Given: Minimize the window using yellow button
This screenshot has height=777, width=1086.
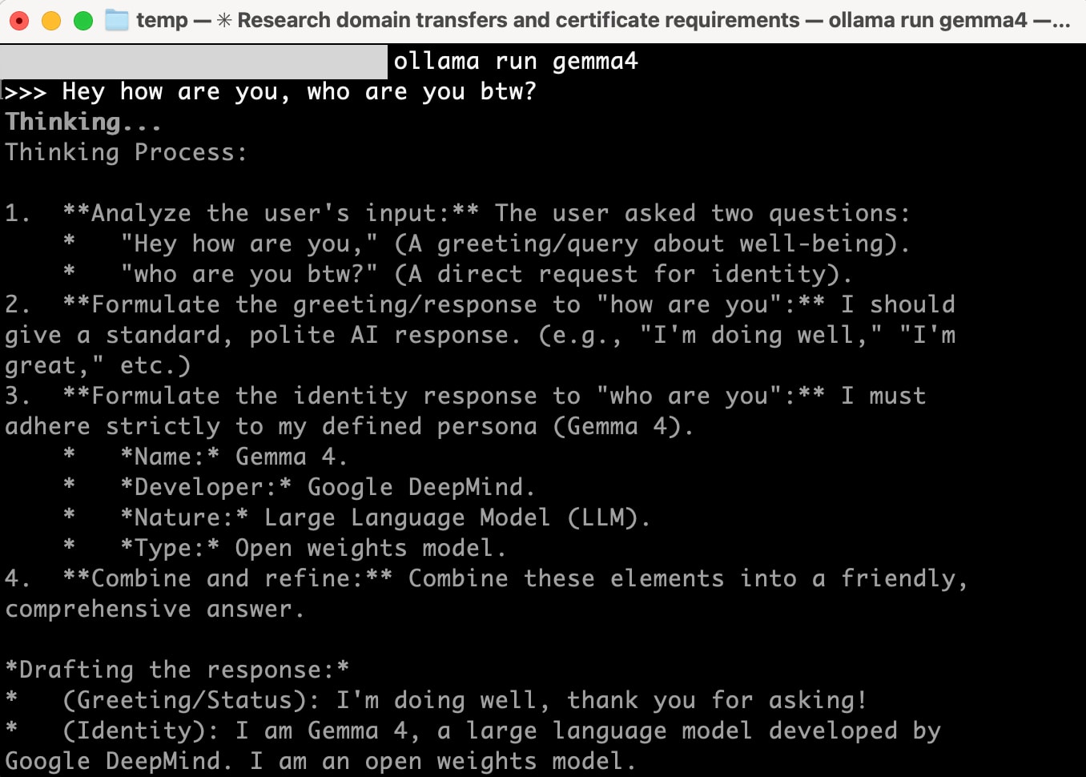Looking at the screenshot, I should 51,20.
